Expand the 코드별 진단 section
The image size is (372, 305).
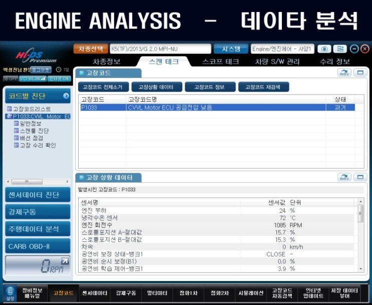[x=38, y=96]
